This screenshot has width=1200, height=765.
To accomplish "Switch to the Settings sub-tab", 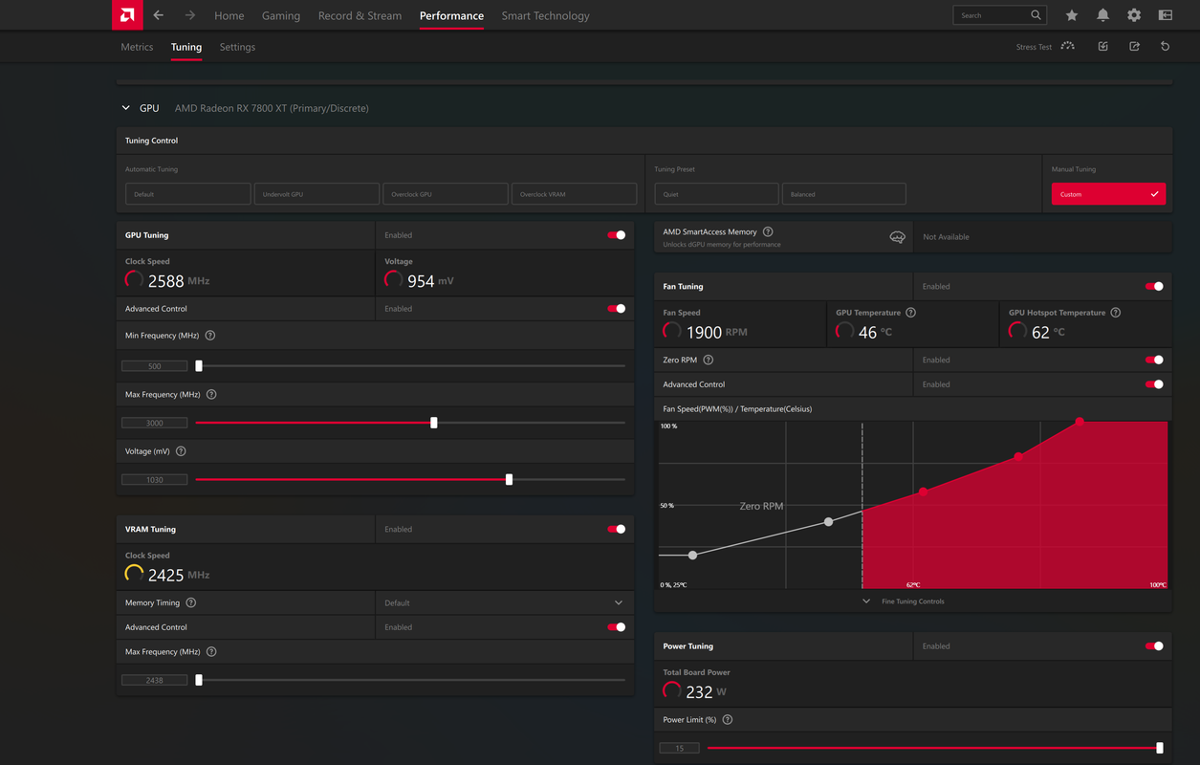I will pyautogui.click(x=237, y=47).
